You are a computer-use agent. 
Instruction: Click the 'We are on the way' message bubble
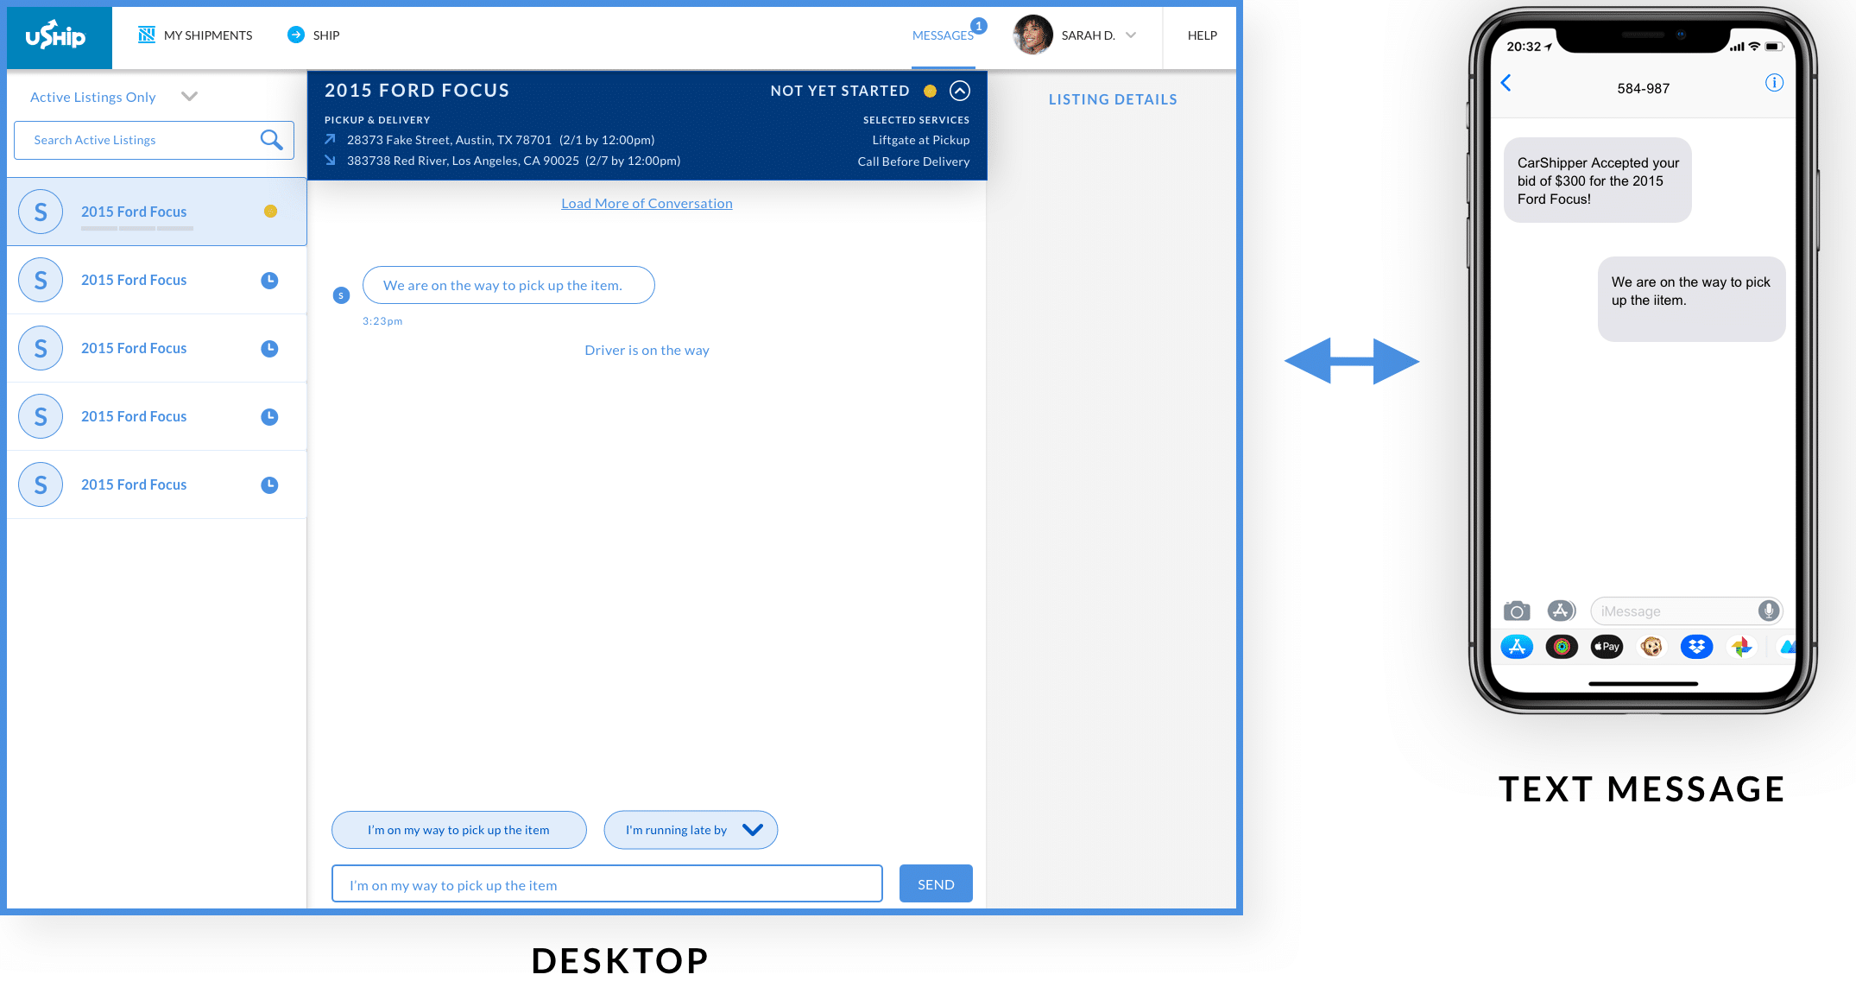click(508, 285)
